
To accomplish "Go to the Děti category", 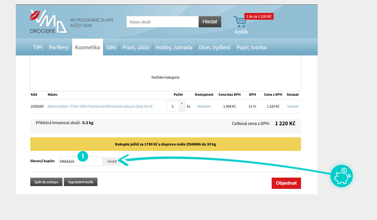I will tap(111, 48).
